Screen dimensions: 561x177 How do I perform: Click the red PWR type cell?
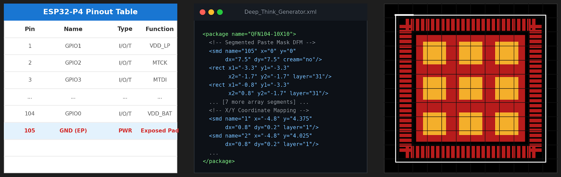125,131
